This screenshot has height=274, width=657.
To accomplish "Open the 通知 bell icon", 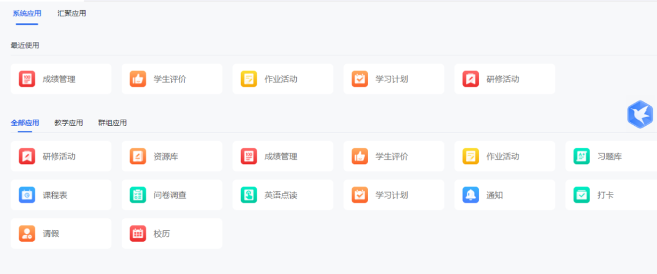I will [470, 195].
